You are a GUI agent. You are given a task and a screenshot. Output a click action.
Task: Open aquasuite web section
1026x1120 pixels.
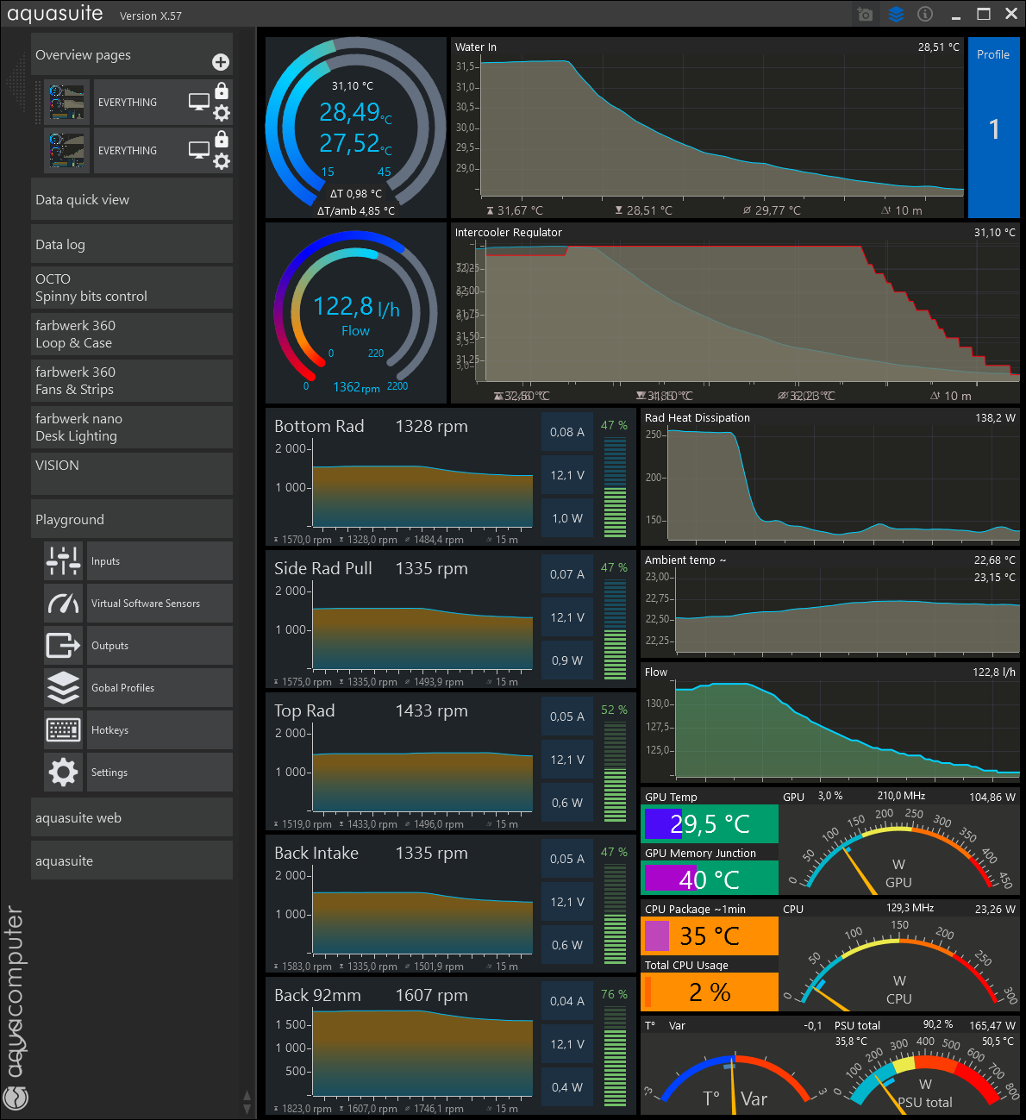point(132,817)
